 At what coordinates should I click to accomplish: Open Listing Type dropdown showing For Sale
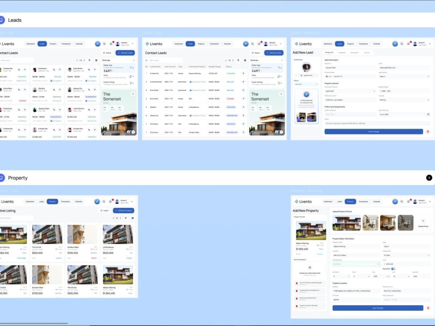pos(406,255)
